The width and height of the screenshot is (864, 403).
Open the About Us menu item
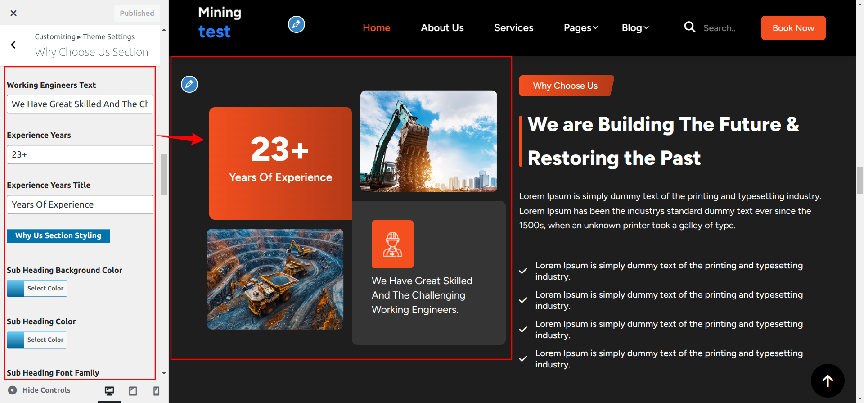click(442, 28)
